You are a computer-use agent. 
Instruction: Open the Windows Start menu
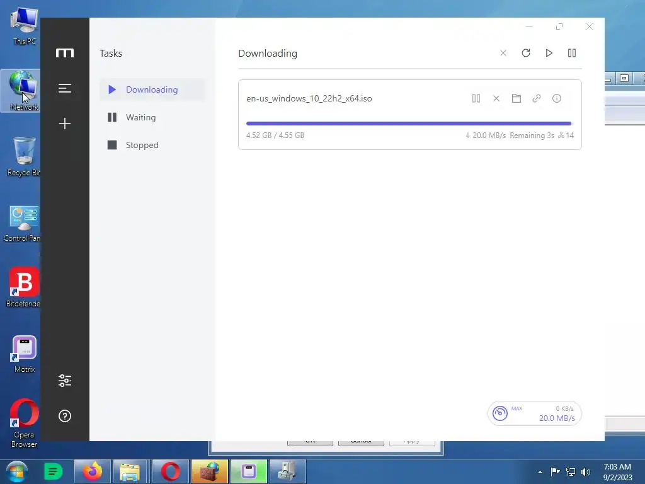point(16,471)
